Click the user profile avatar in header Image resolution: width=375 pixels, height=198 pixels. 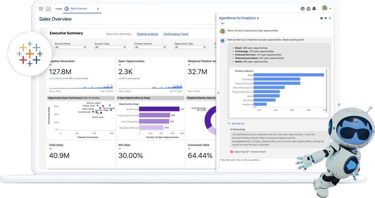tap(324, 8)
